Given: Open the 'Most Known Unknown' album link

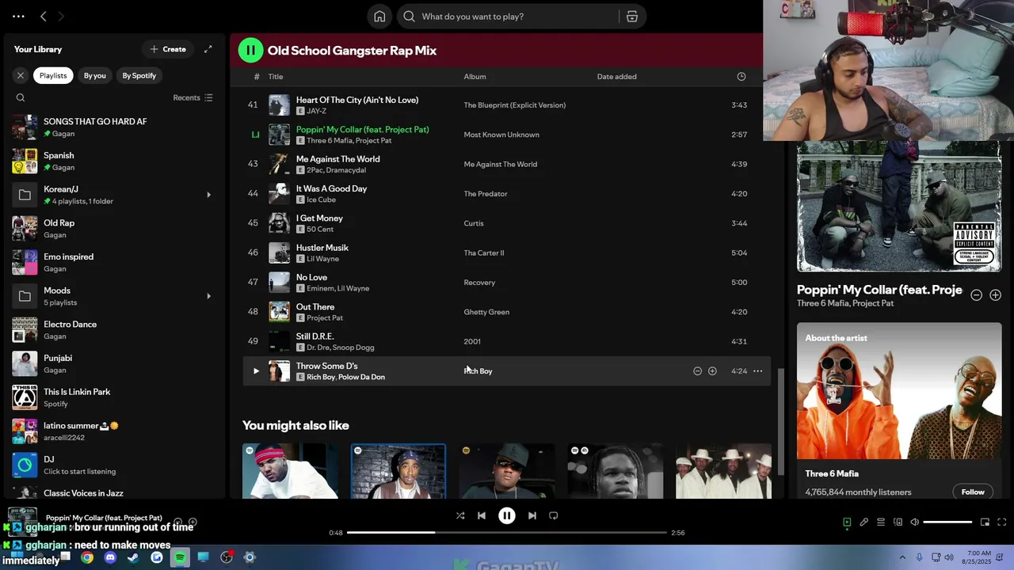Looking at the screenshot, I should pyautogui.click(x=501, y=135).
